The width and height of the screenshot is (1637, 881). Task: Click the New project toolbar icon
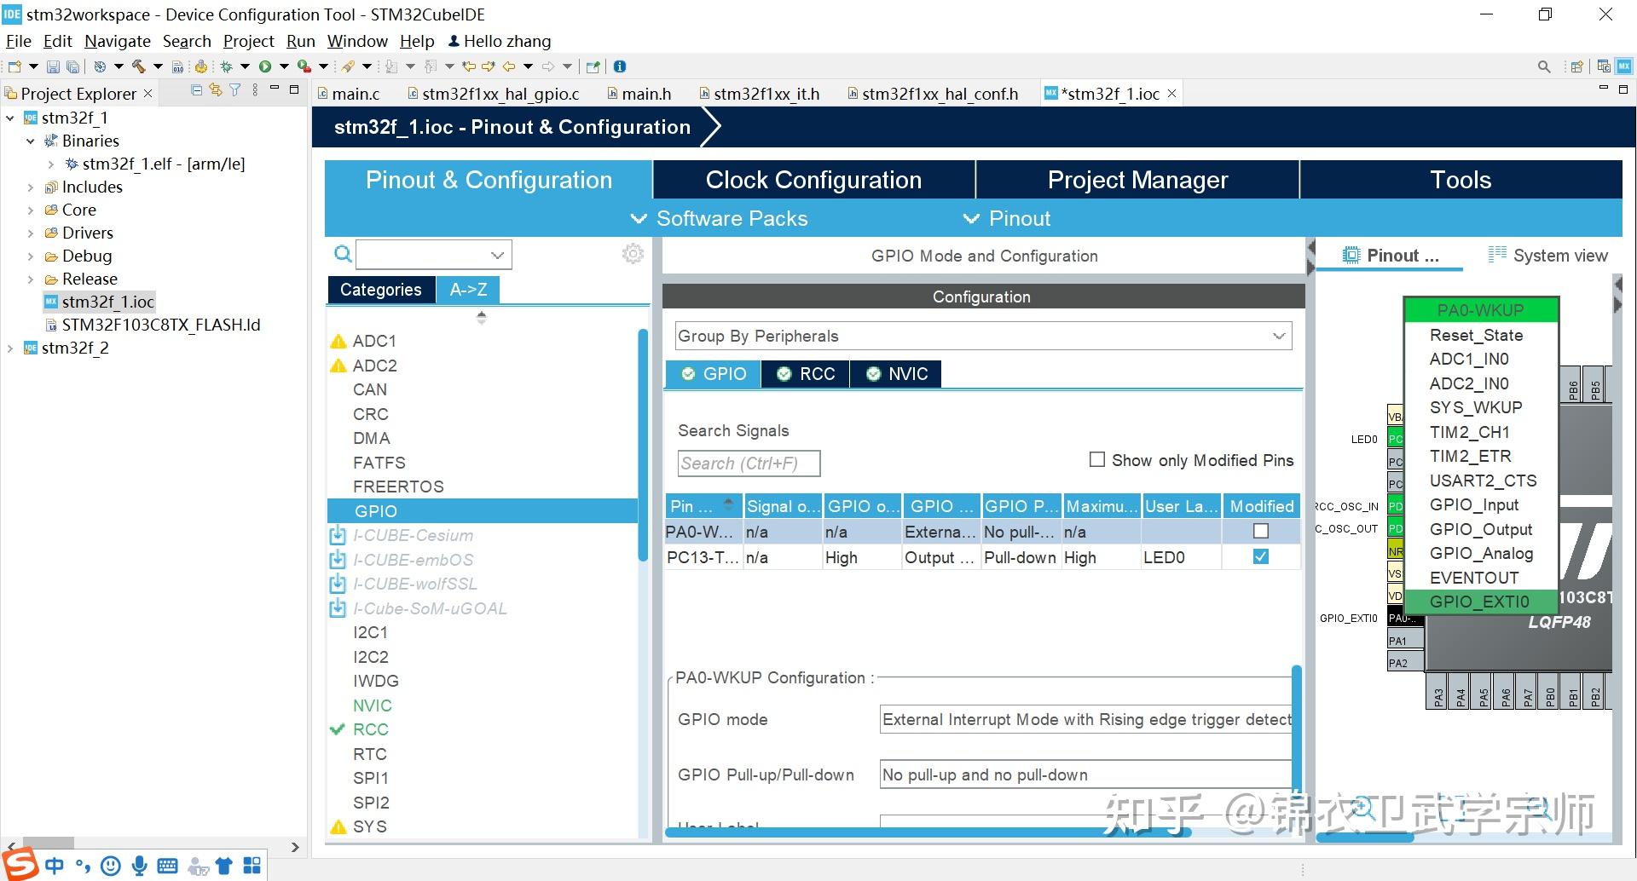point(14,66)
